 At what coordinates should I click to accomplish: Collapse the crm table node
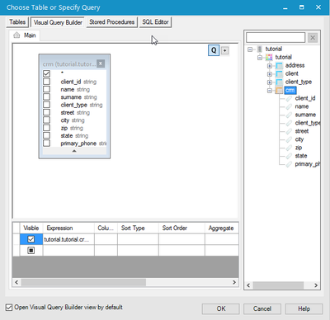(x=270, y=91)
